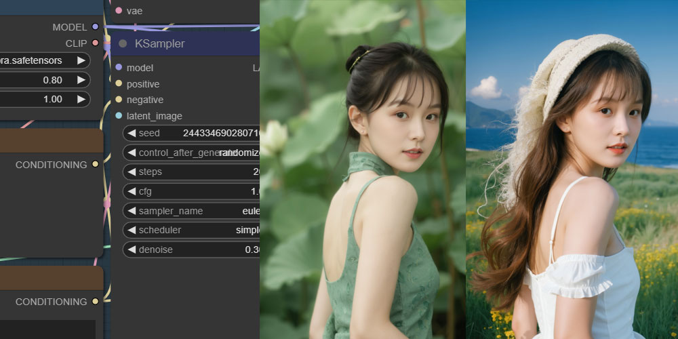The width and height of the screenshot is (678, 339).
Task: Open the lora.safetensors file dropdown
Action: 45,60
